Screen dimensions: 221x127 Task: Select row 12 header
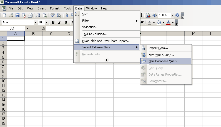(x=3, y=90)
